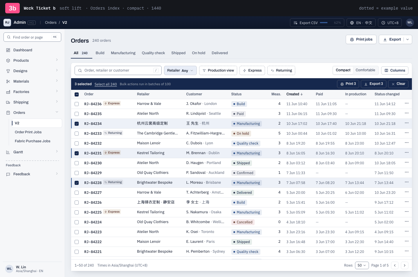Expand the Gantt sidebar section
The height and width of the screenshot is (277, 418).
57,152
